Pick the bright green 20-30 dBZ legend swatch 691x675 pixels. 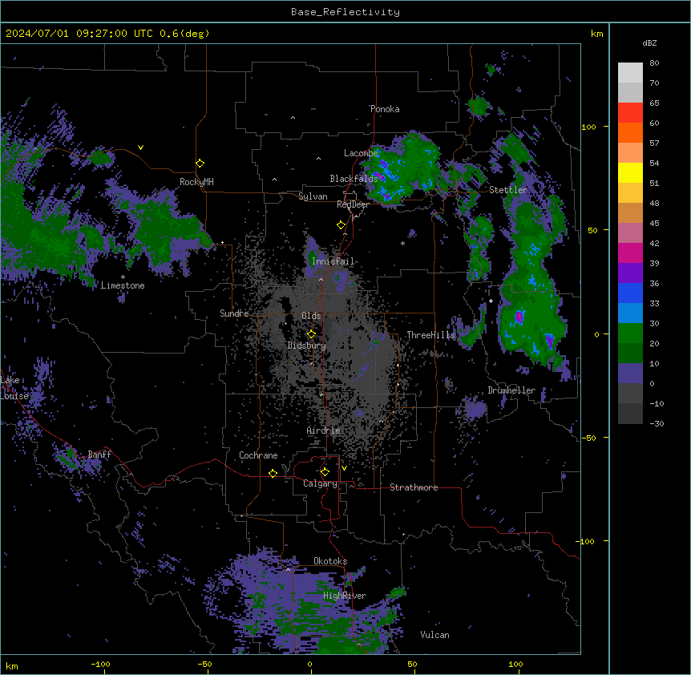click(x=630, y=333)
